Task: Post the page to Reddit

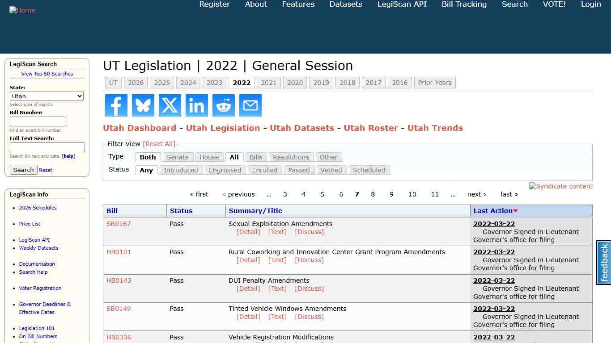Action: tap(223, 105)
